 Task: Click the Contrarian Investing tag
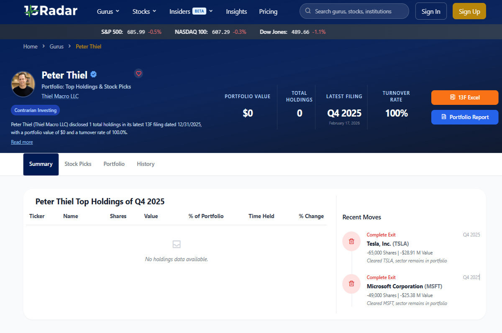36,110
